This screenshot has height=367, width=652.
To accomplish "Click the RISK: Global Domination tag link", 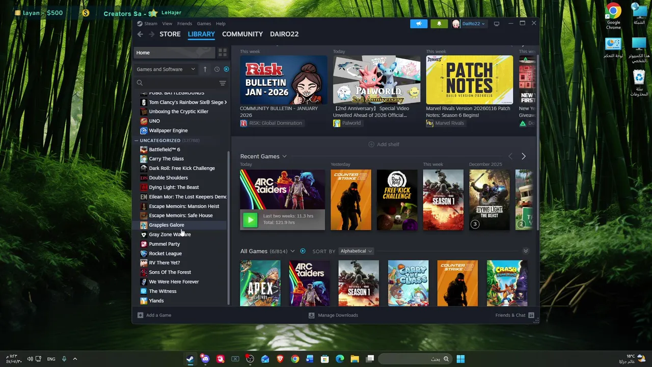I will [x=271, y=123].
